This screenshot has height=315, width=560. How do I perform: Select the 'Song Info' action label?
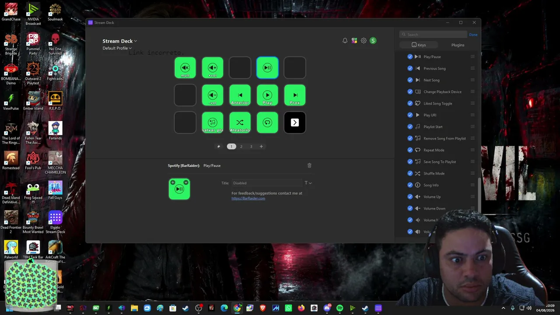coord(431,185)
